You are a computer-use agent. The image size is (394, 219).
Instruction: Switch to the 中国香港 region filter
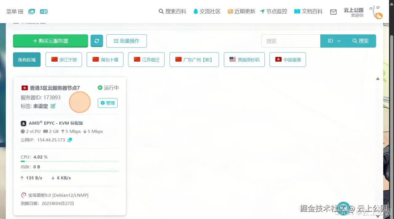287,60
